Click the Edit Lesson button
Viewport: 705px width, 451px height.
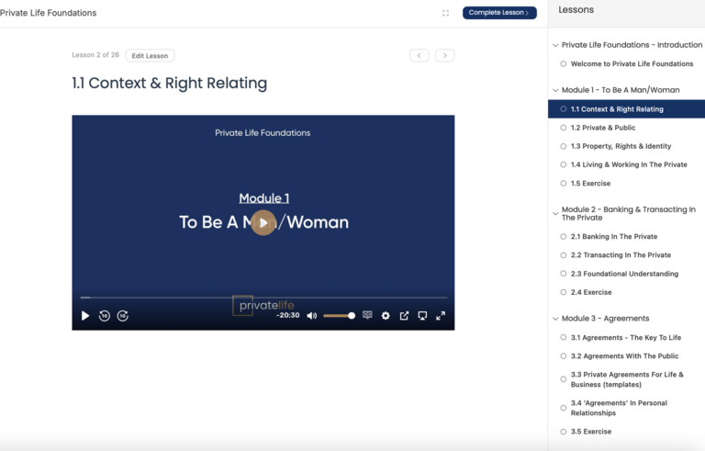(x=150, y=56)
